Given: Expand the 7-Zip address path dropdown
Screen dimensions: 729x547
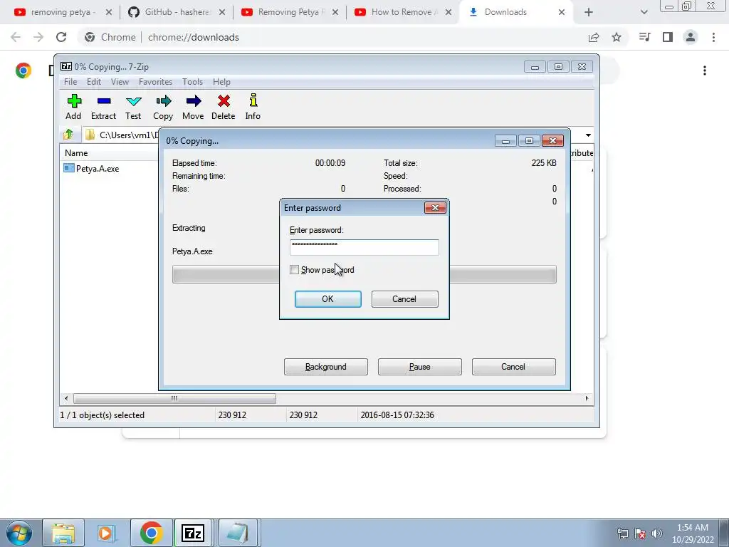Looking at the screenshot, I should [588, 135].
